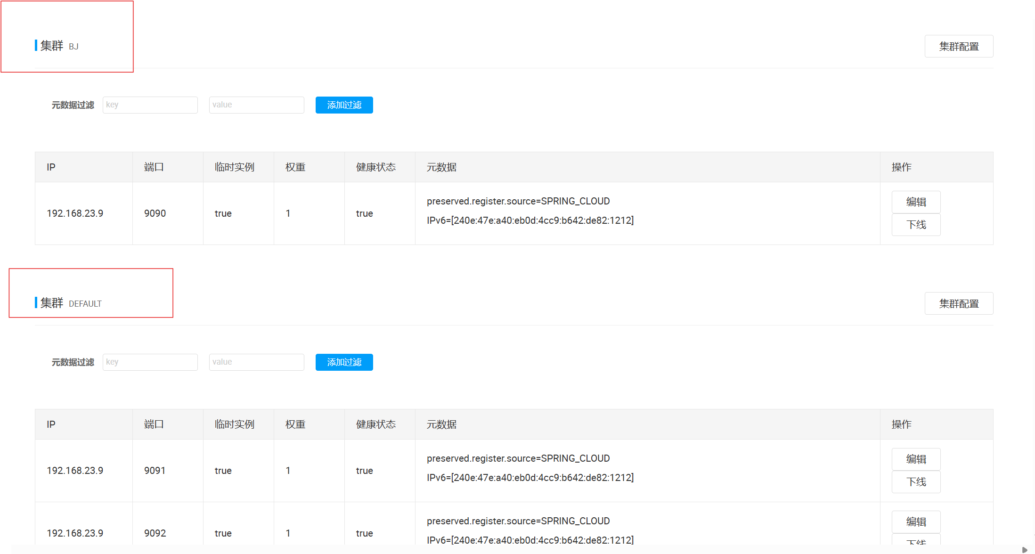Click 编辑 for the port 9092 instance

(x=916, y=522)
